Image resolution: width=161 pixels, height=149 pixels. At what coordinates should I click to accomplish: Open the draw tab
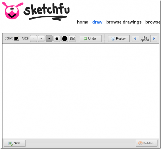point(97,22)
